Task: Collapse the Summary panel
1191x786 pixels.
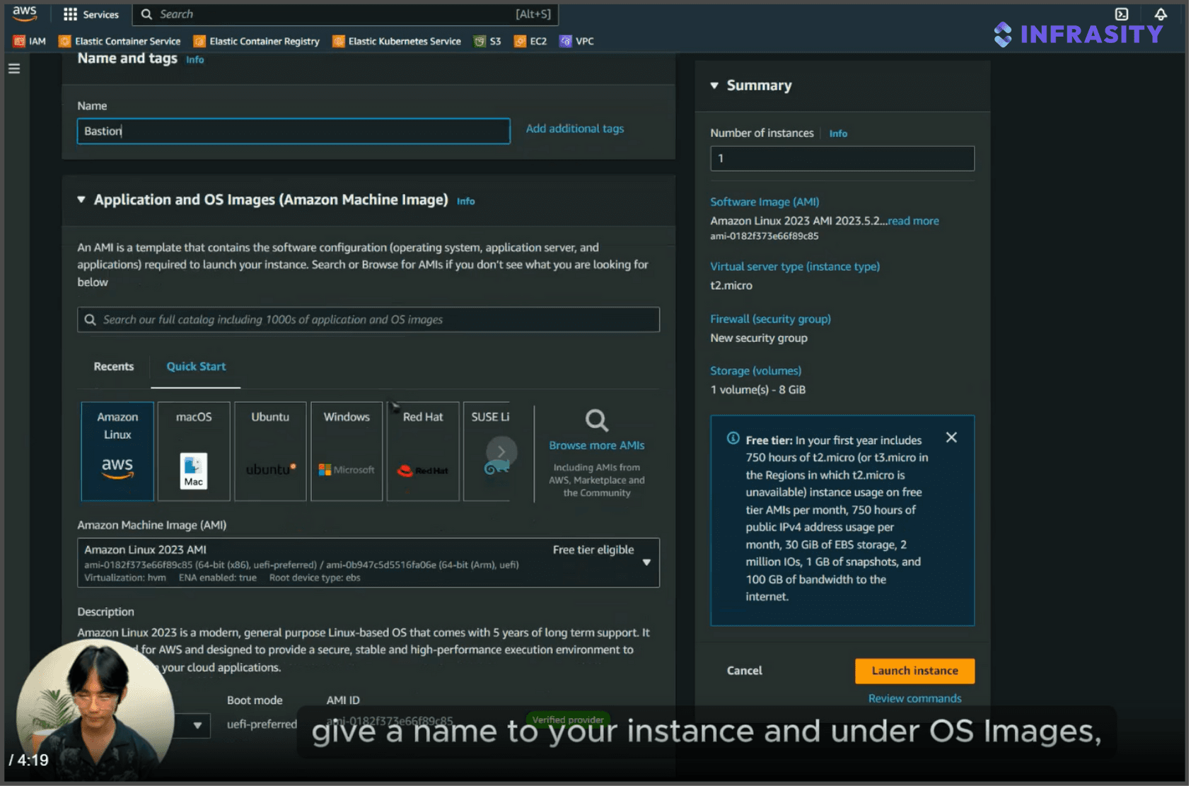Action: [714, 86]
